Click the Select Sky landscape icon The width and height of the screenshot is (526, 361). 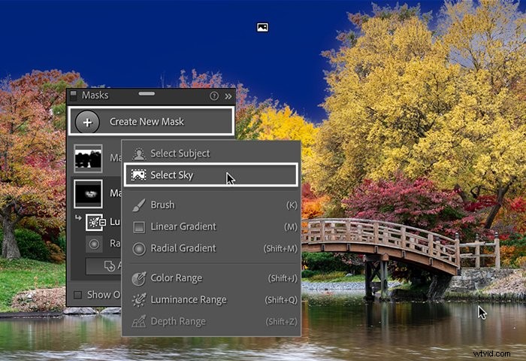pyautogui.click(x=138, y=175)
